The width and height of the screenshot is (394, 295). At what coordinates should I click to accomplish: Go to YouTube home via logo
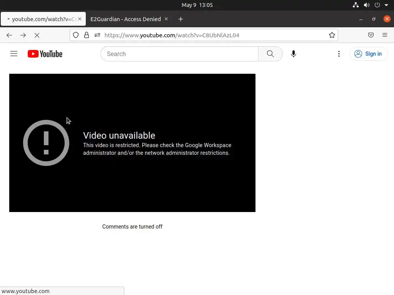[45, 54]
